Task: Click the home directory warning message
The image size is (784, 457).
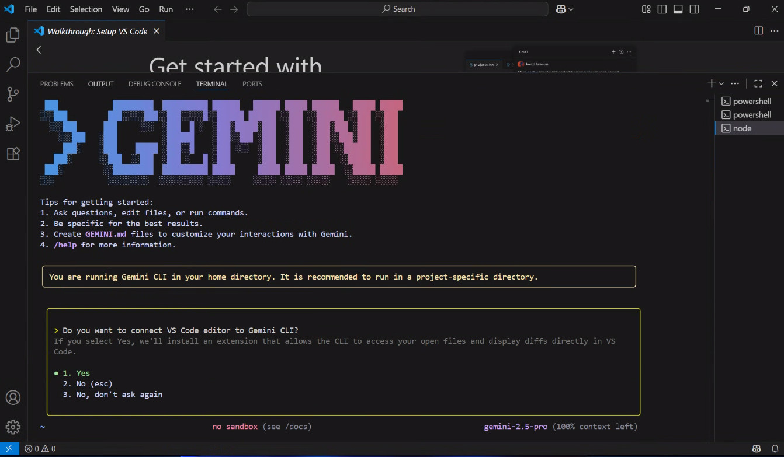Action: pyautogui.click(x=339, y=277)
